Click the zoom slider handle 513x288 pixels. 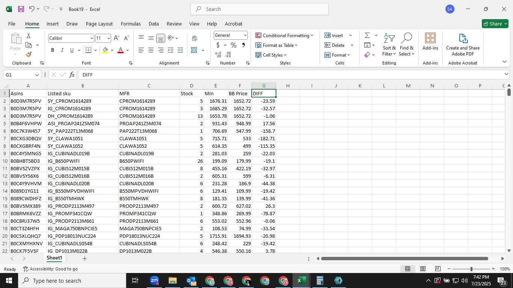click(471, 269)
